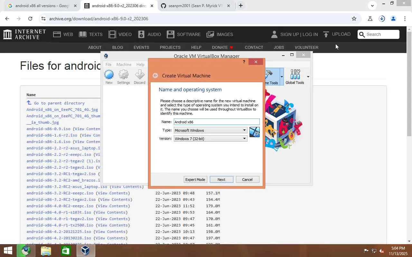Click the Internet Archive logo
412x257 pixels.
[24, 34]
